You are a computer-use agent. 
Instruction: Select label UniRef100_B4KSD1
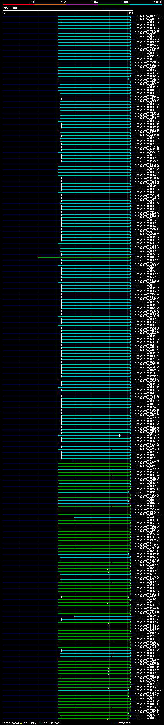(x=147, y=628)
